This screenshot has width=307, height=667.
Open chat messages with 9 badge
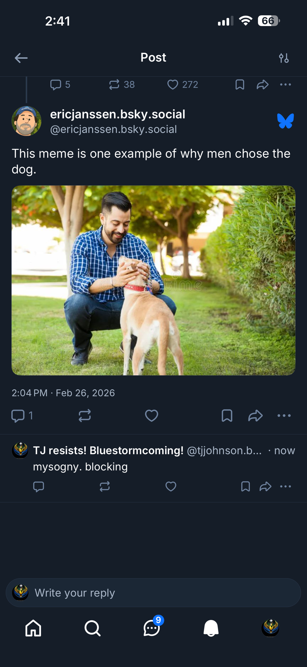click(152, 628)
